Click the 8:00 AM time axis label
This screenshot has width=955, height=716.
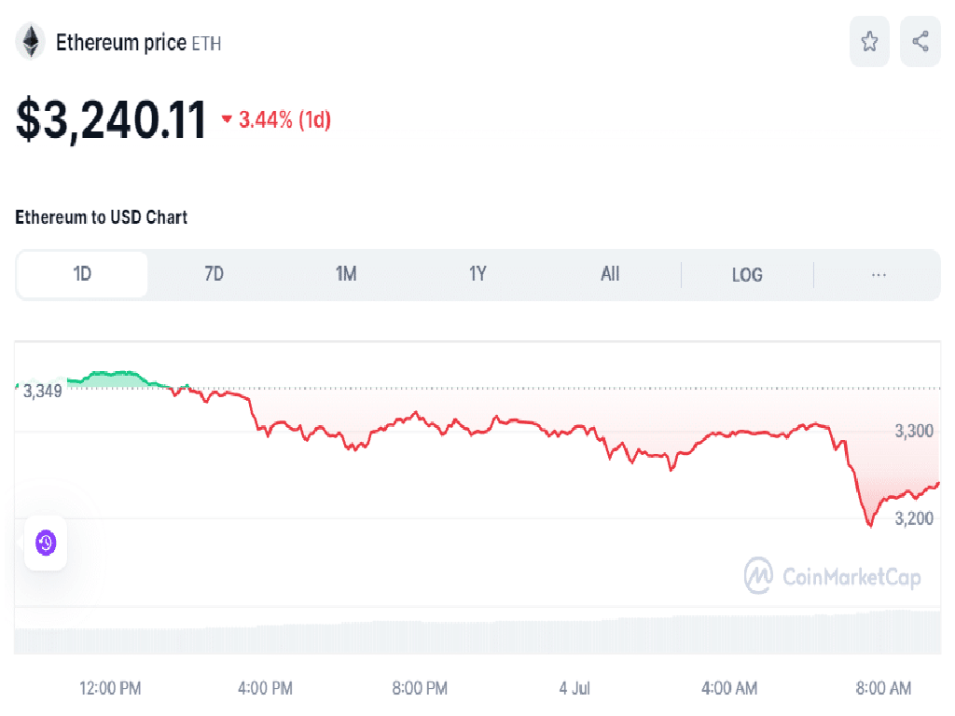(x=882, y=688)
